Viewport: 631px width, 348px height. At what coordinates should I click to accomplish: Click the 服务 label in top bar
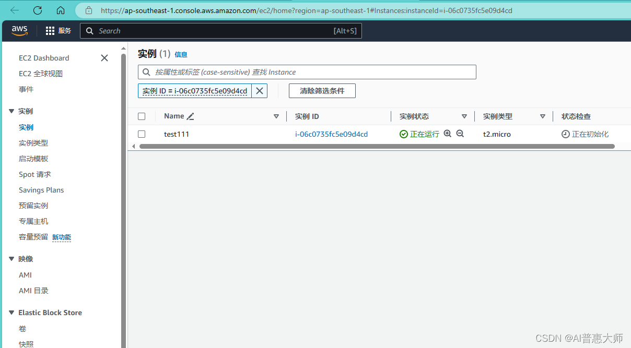coord(65,31)
